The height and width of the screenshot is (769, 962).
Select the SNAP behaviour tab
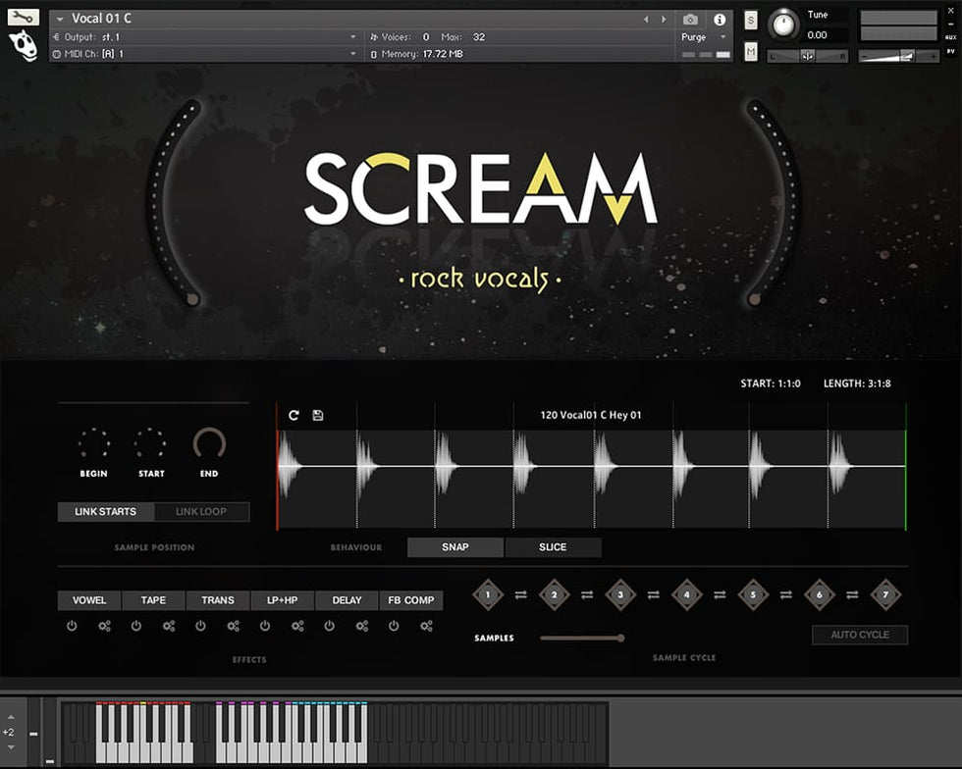tap(455, 547)
